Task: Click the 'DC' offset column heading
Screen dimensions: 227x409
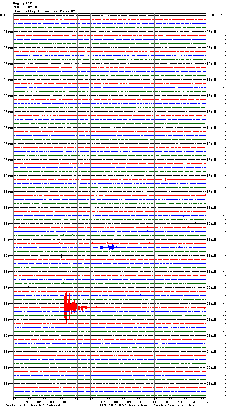Action: tap(222, 14)
